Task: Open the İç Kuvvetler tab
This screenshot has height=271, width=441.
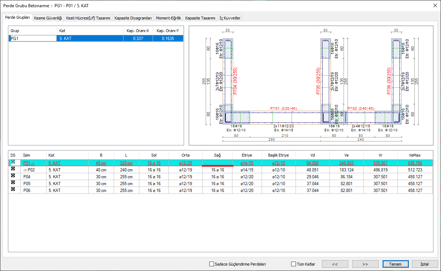Action: point(230,18)
